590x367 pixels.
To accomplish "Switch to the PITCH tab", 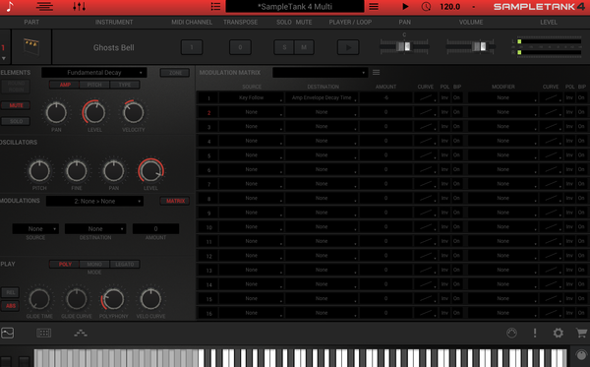I will (x=94, y=85).
